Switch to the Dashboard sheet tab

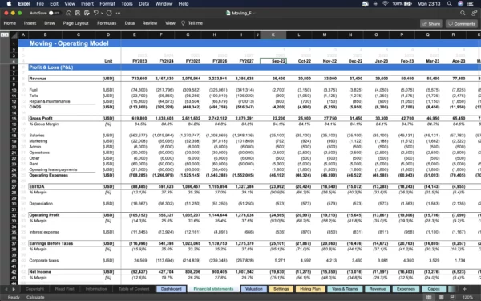pos(172,289)
